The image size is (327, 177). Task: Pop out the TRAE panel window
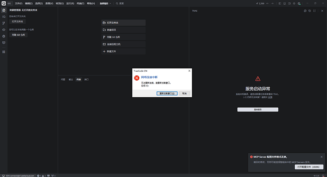314,11
